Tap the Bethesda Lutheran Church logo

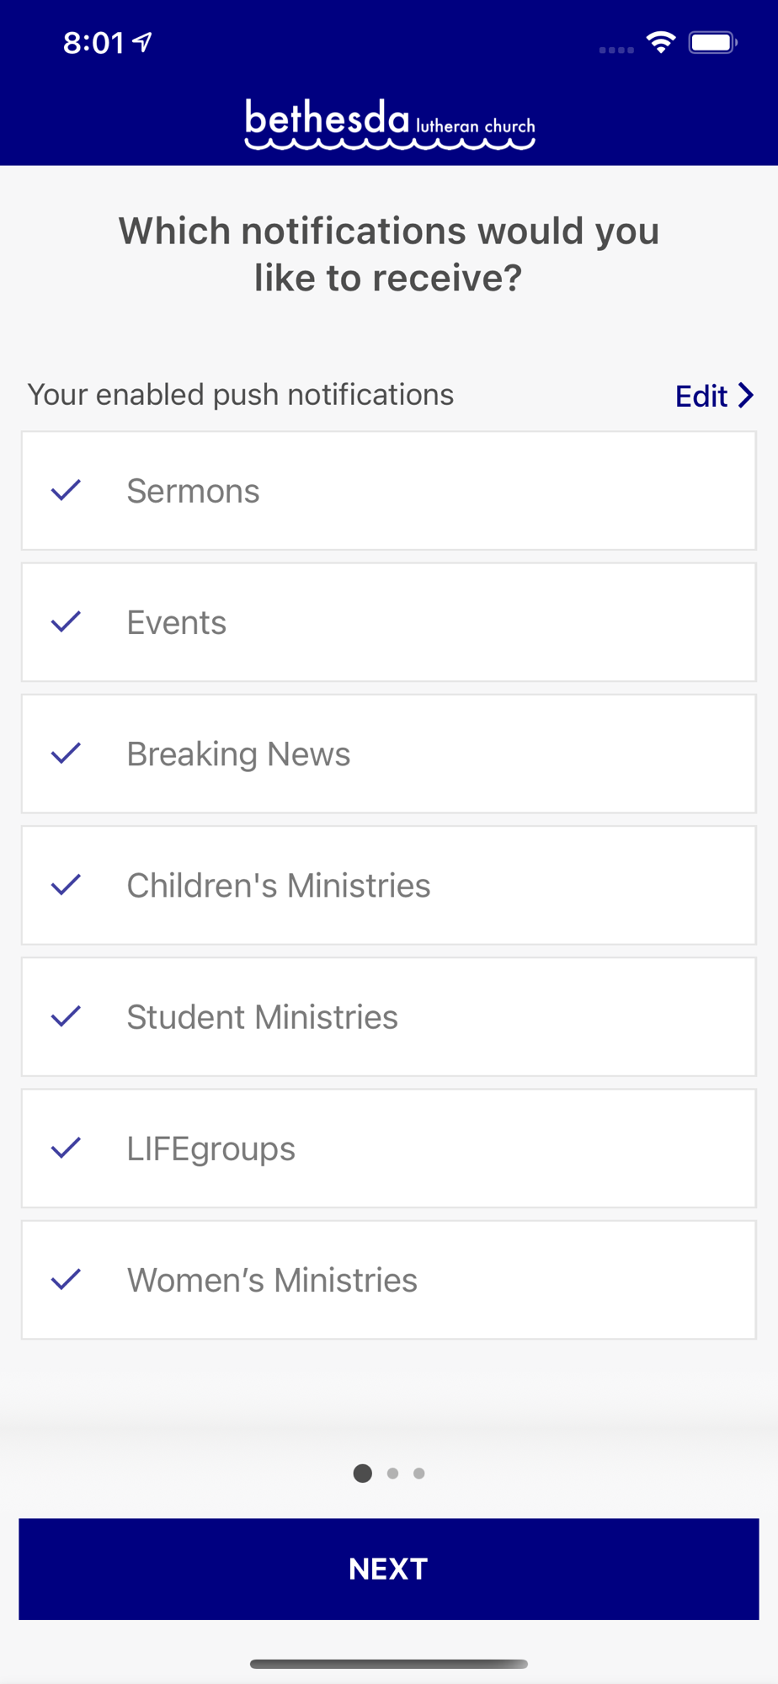click(x=389, y=124)
